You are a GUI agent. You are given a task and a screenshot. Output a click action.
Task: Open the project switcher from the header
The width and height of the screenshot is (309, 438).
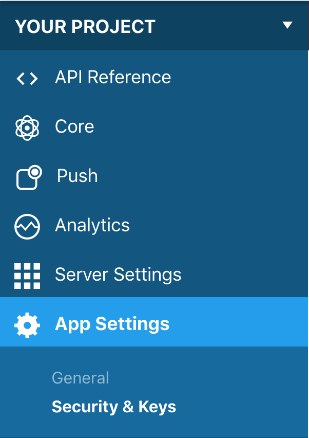coord(288,25)
